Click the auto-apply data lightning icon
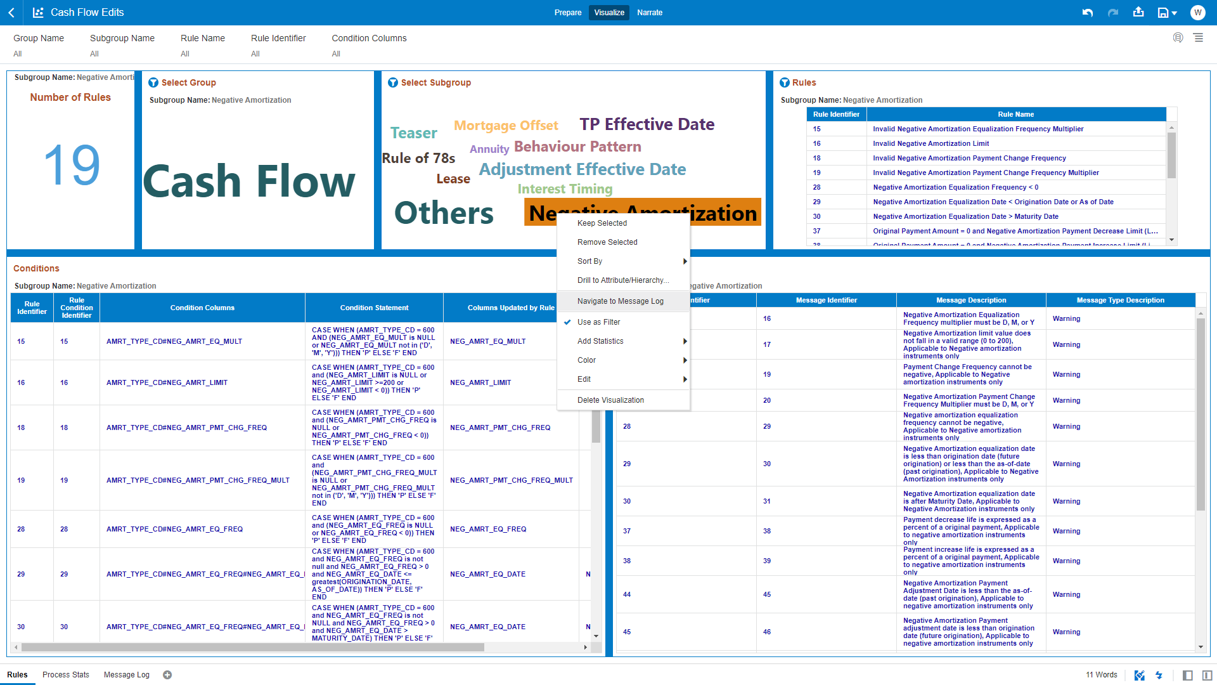 1159,675
